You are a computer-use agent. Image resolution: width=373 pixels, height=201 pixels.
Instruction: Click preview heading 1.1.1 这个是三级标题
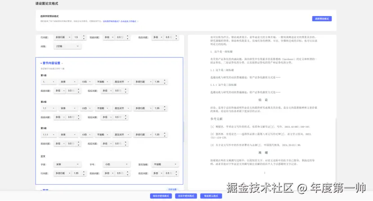point(223,85)
